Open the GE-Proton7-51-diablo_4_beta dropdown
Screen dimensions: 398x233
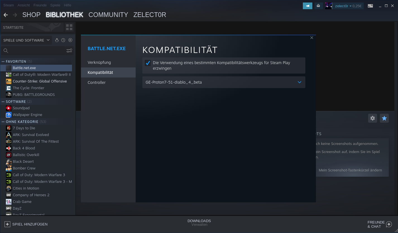point(224,82)
